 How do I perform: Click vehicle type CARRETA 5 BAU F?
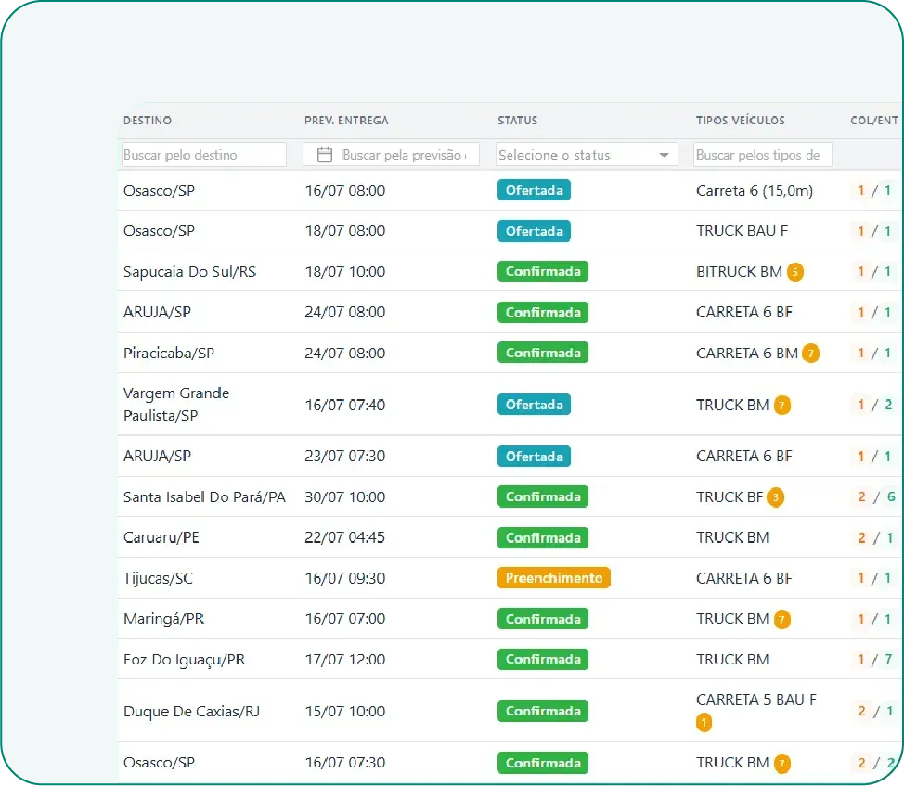(755, 700)
